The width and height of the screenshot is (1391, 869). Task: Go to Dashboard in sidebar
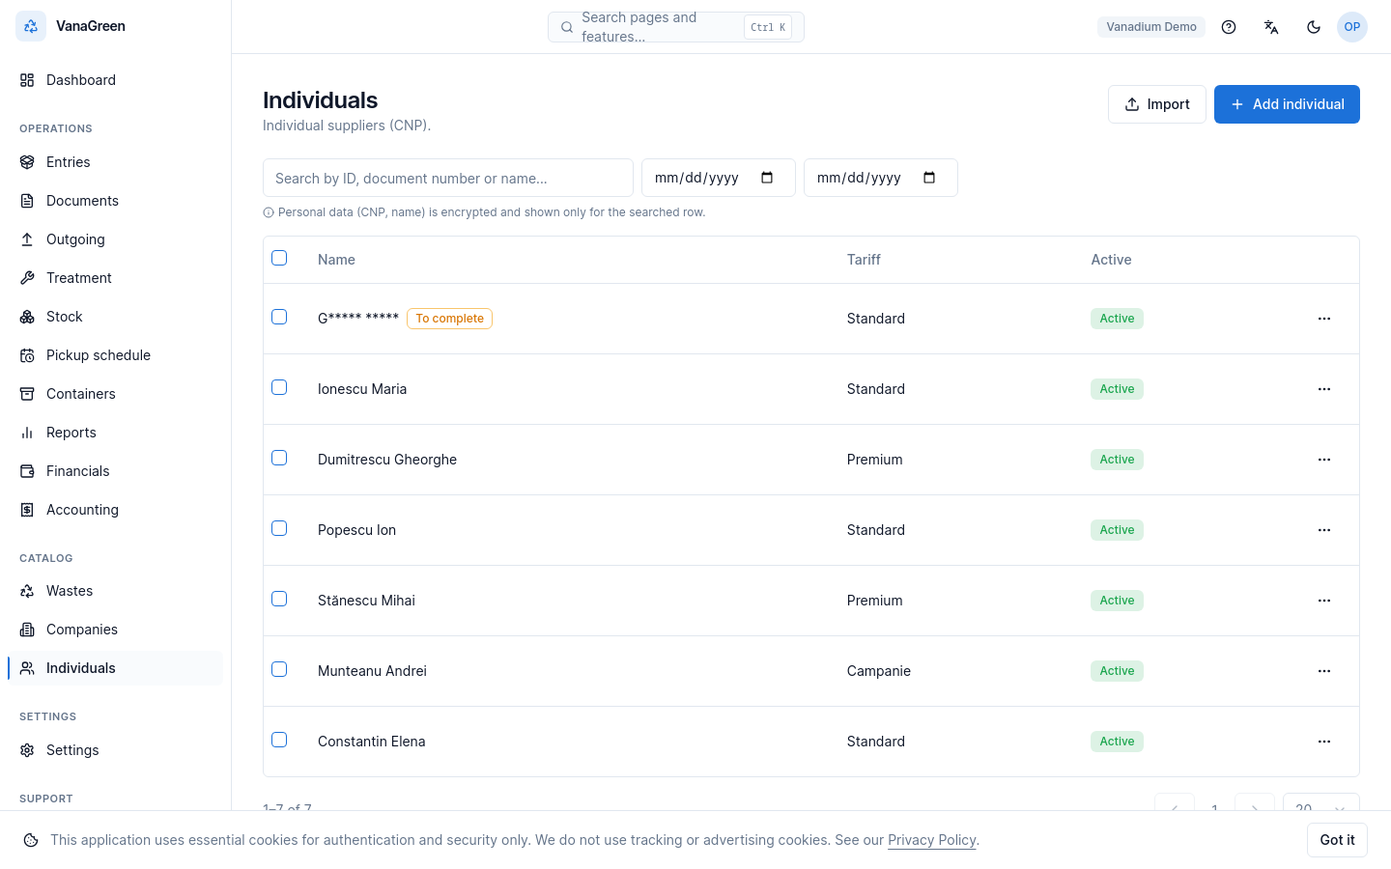coord(115,80)
